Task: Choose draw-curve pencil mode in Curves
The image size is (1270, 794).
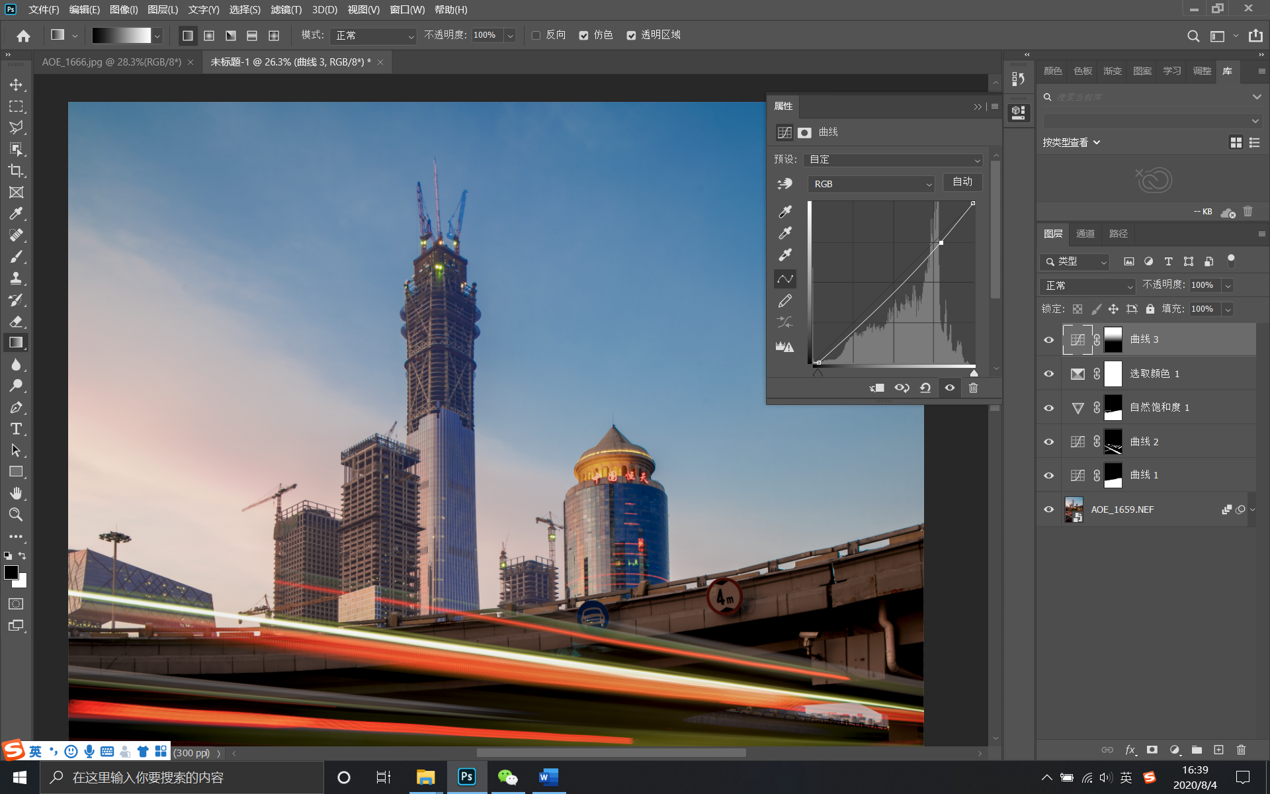Action: click(x=785, y=301)
